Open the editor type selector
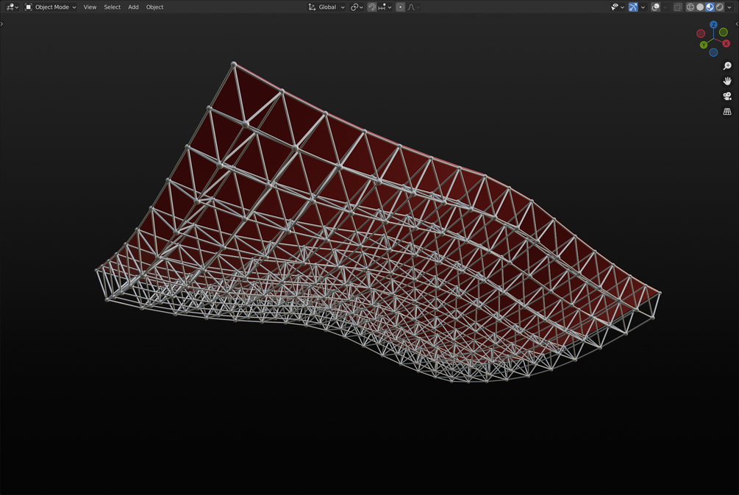 [11, 7]
